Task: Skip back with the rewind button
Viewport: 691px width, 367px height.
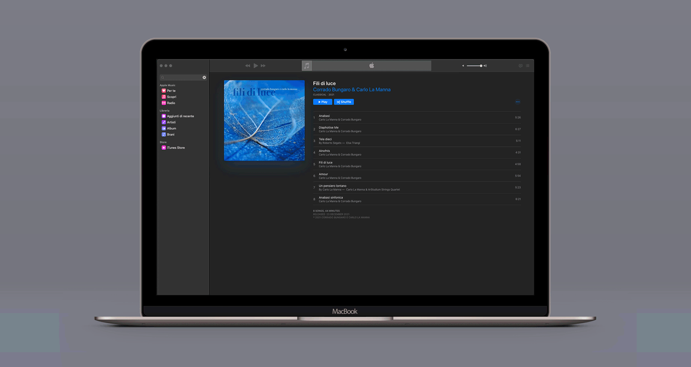Action: [247, 66]
